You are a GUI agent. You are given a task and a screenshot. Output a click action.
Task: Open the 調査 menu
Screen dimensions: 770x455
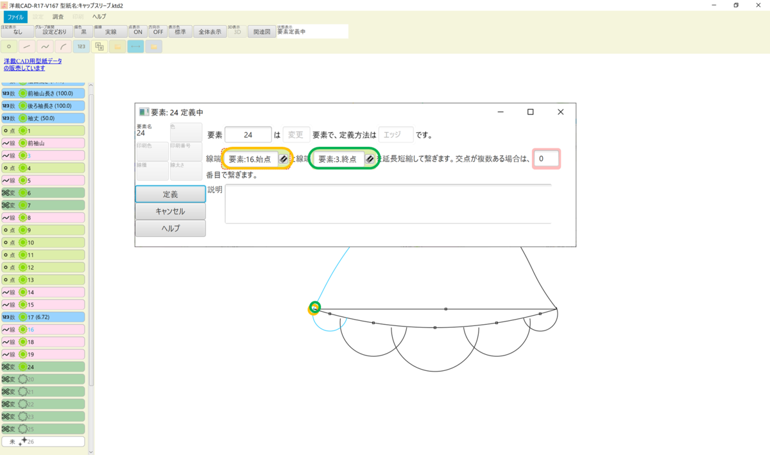pos(58,17)
